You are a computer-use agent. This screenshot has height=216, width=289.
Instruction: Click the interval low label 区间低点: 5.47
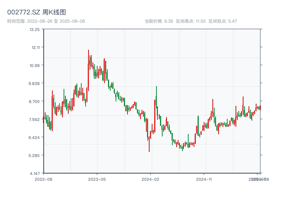[223, 21]
